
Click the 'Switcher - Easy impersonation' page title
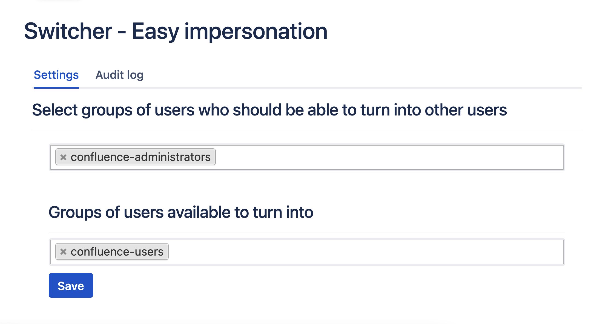coord(176,31)
